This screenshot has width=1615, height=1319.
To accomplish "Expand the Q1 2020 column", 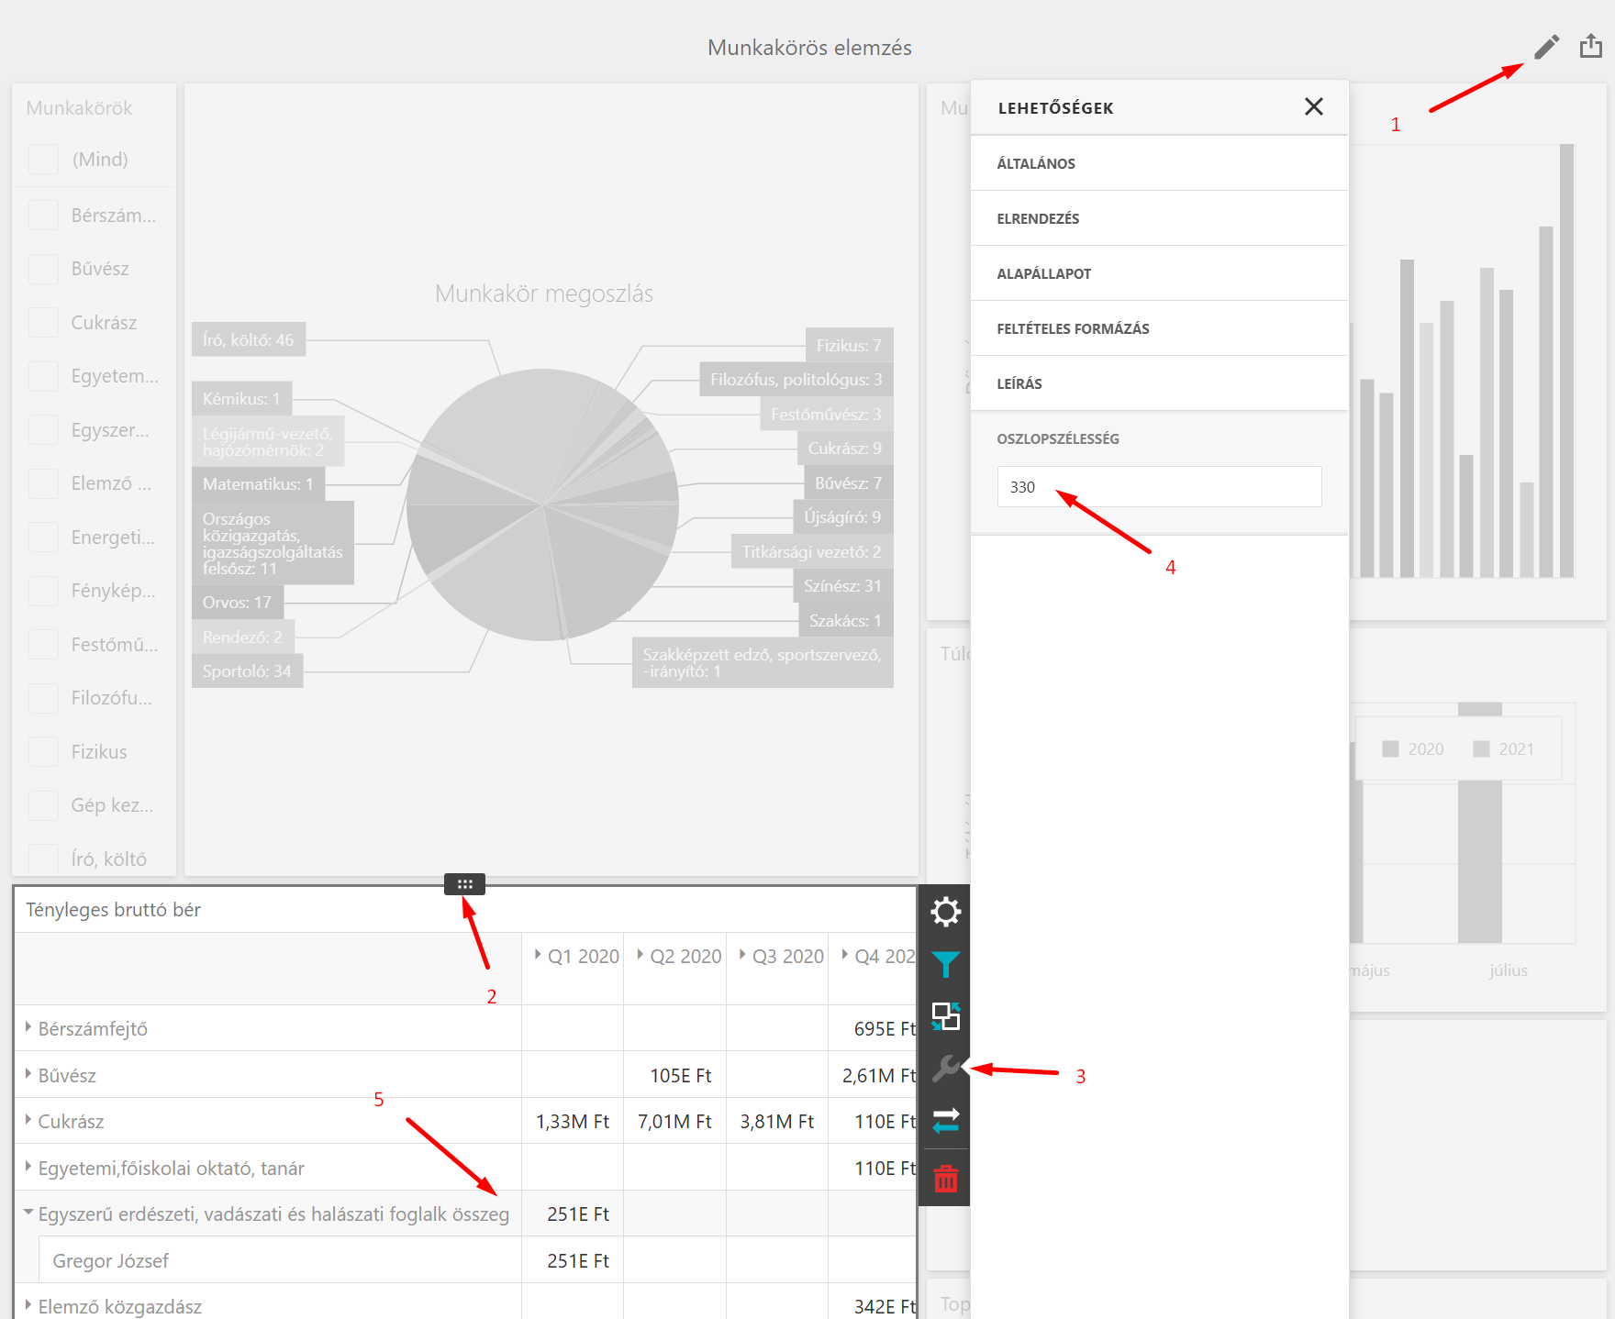I will click(538, 955).
